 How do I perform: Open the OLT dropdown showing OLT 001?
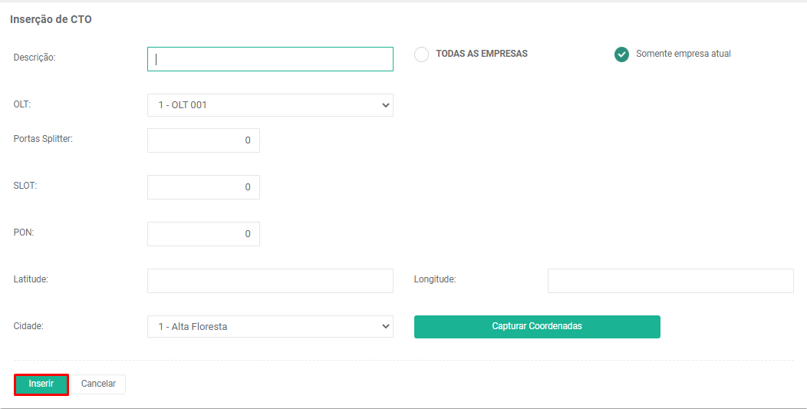[x=270, y=105]
